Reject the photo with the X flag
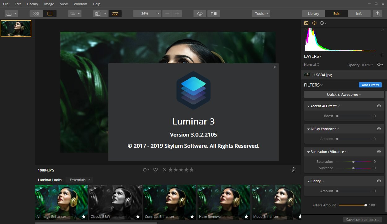 pos(164,170)
